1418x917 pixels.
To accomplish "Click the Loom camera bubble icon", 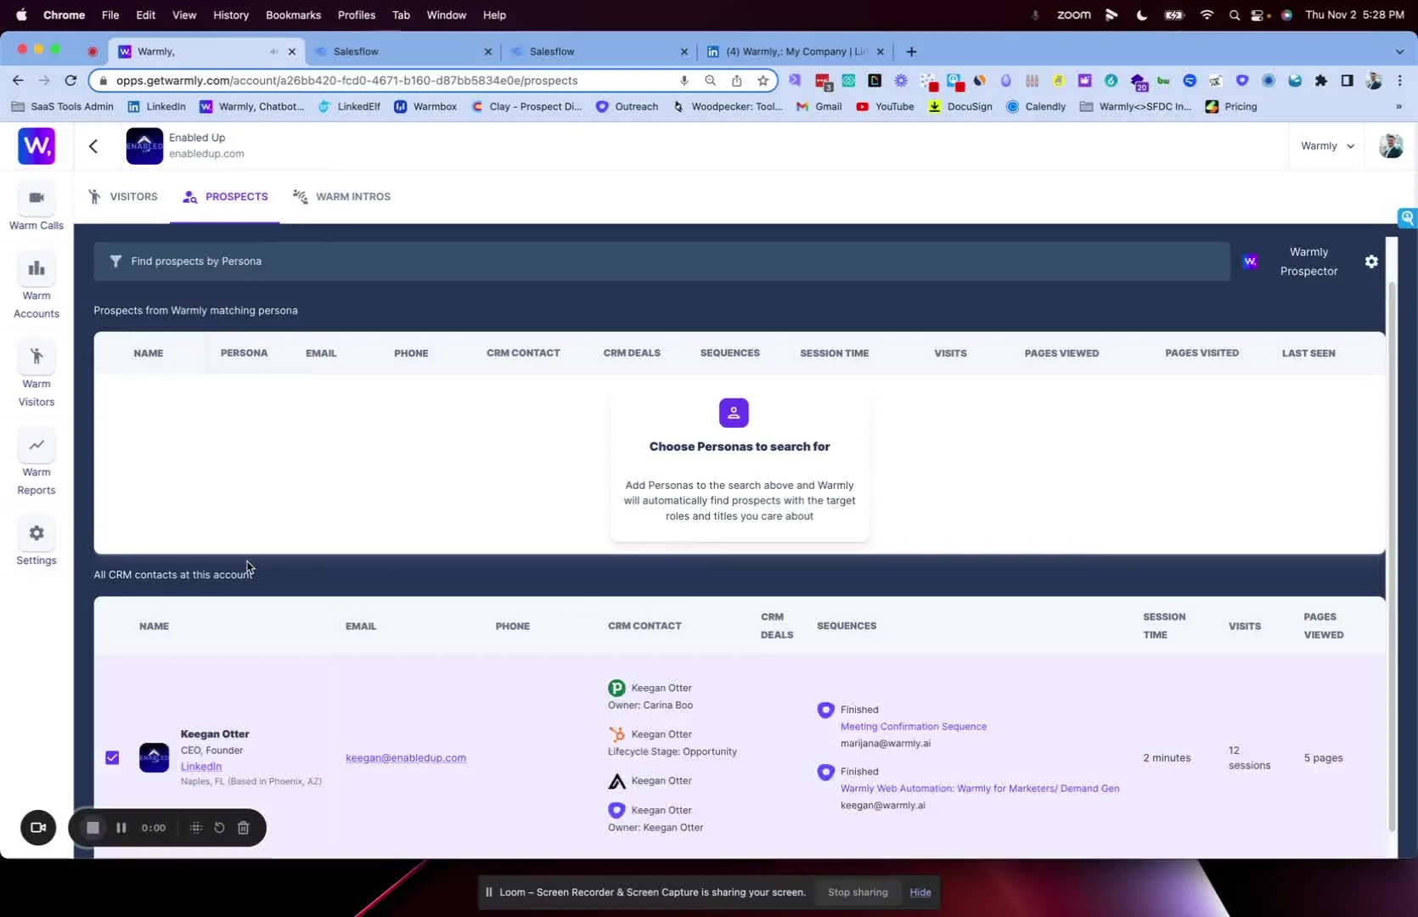I will (38, 828).
